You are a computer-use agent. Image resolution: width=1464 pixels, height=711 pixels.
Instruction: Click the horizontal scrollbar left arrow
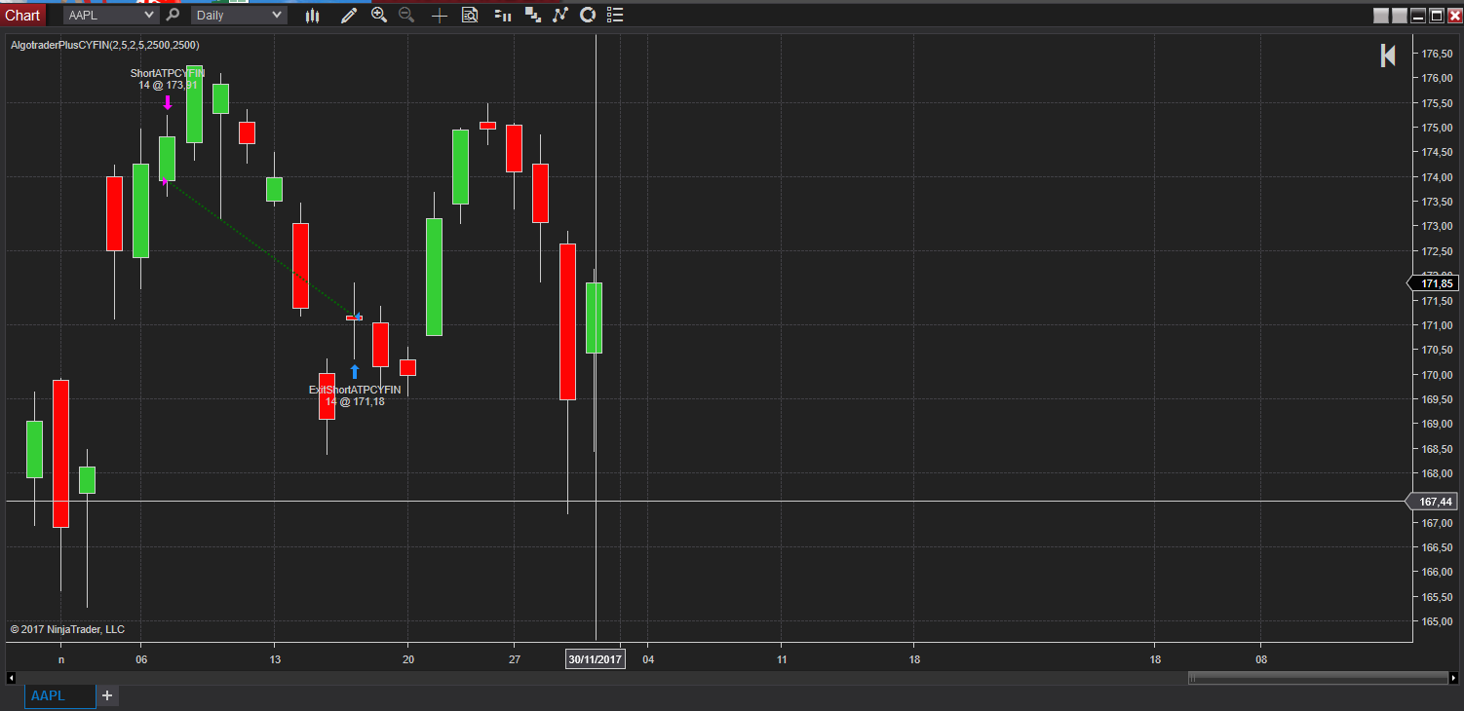(x=11, y=677)
